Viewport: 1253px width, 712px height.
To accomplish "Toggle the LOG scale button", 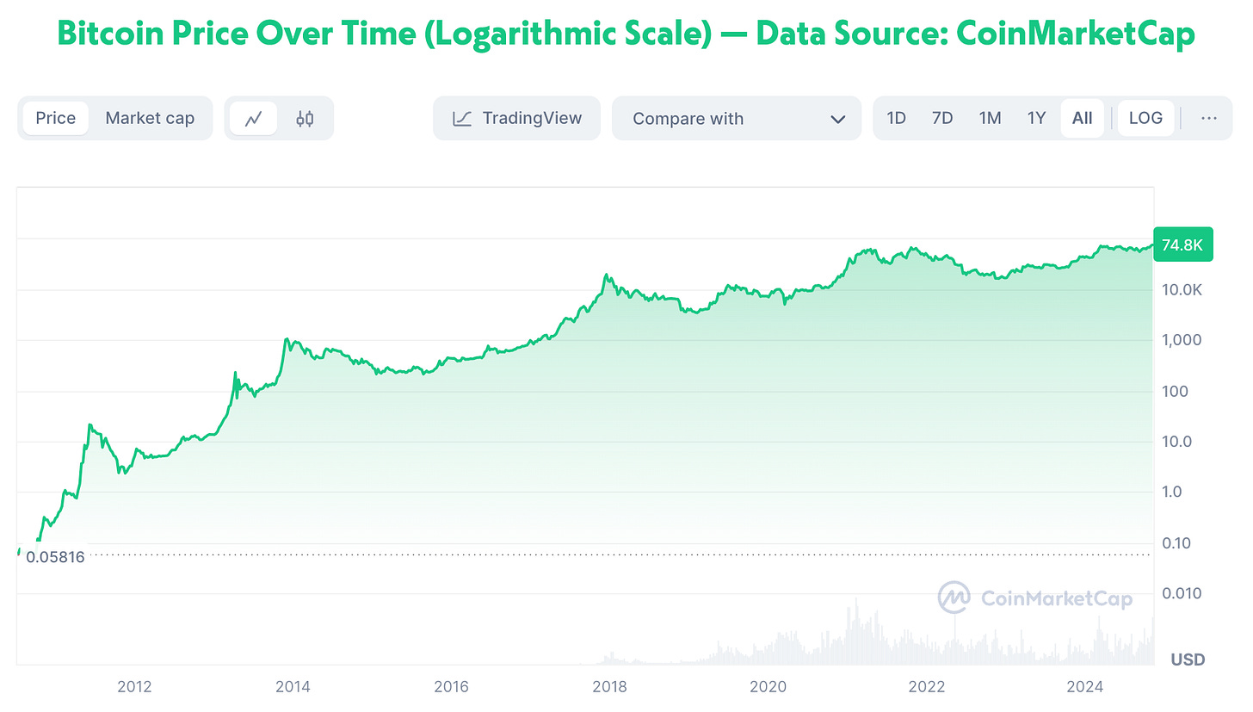I will 1145,118.
